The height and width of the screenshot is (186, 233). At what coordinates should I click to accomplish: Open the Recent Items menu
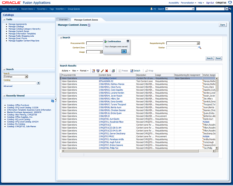28,9
